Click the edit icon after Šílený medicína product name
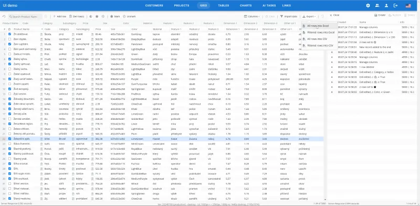420x206 pixels. tap(41, 199)
